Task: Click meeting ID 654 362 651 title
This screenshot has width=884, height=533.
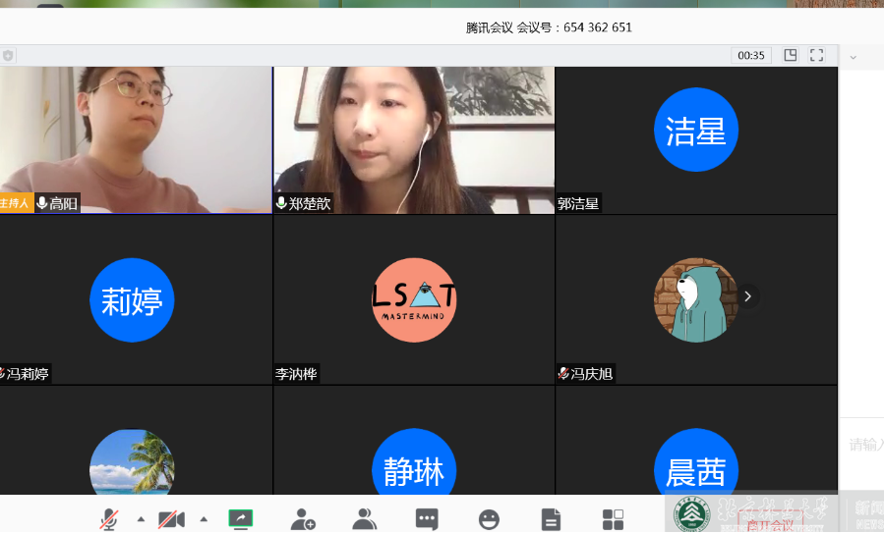Action: (549, 27)
